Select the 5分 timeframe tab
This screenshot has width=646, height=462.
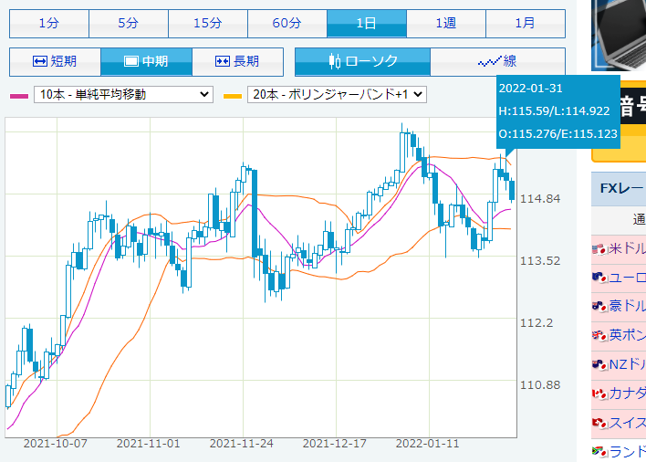[x=128, y=23]
